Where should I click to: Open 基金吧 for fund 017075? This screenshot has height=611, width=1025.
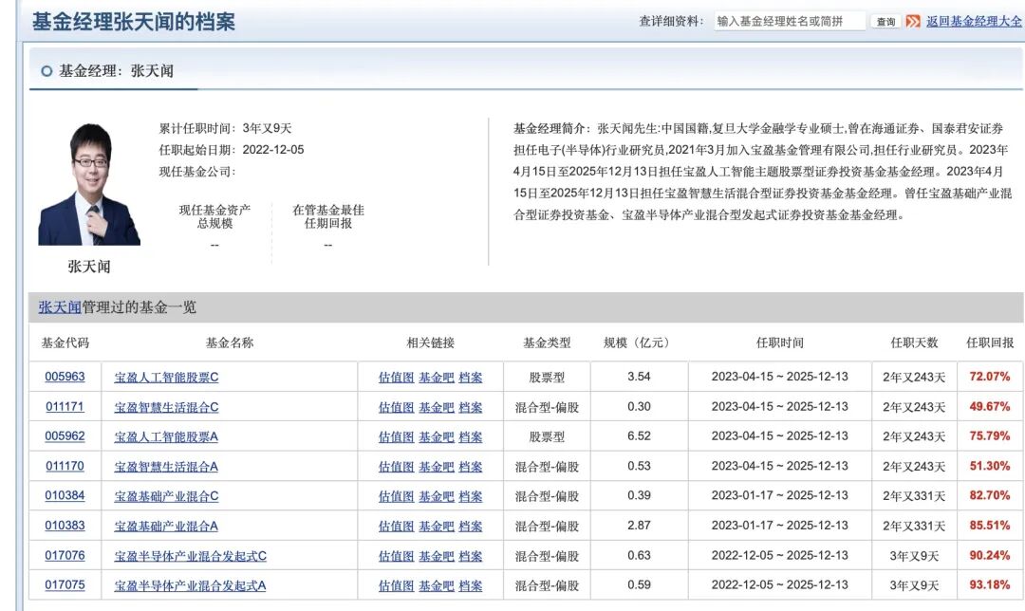(436, 585)
